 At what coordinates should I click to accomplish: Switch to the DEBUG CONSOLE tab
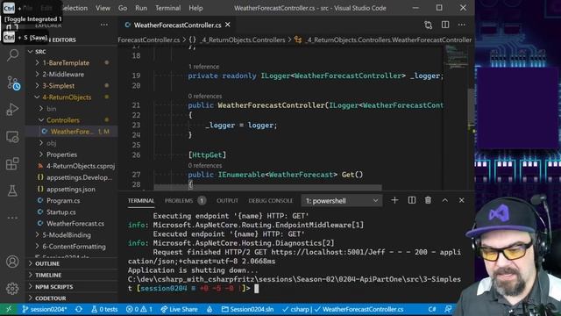(x=271, y=201)
